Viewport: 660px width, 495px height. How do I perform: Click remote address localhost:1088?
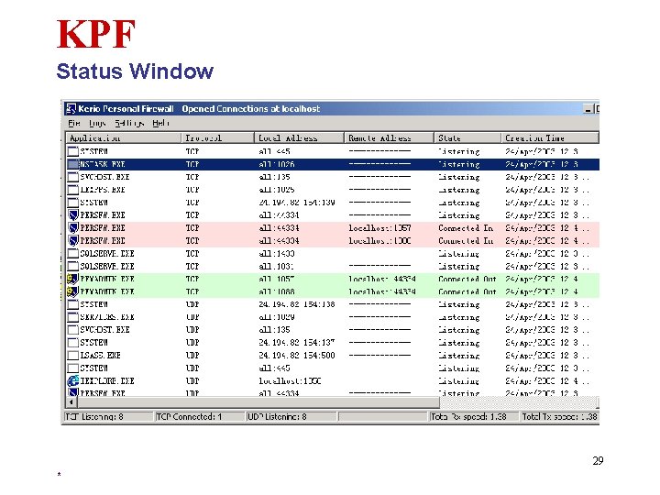coord(379,241)
